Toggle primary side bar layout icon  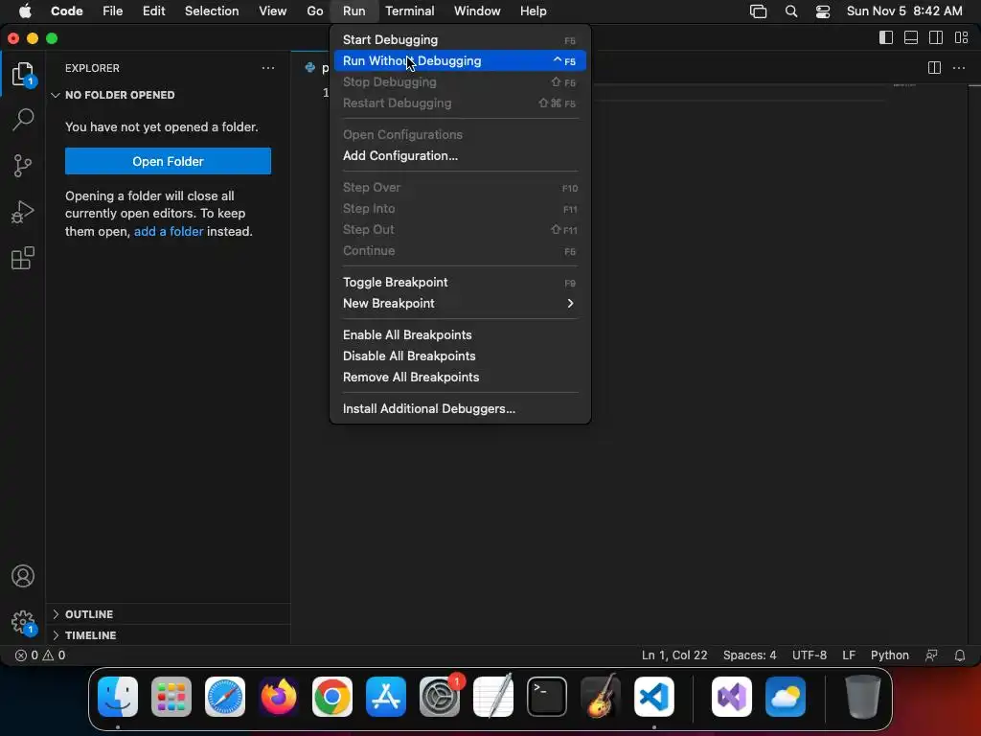tap(886, 37)
